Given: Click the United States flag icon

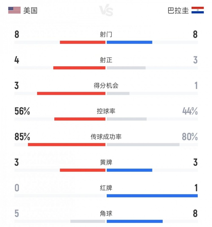Looking at the screenshot, I should (14, 10).
